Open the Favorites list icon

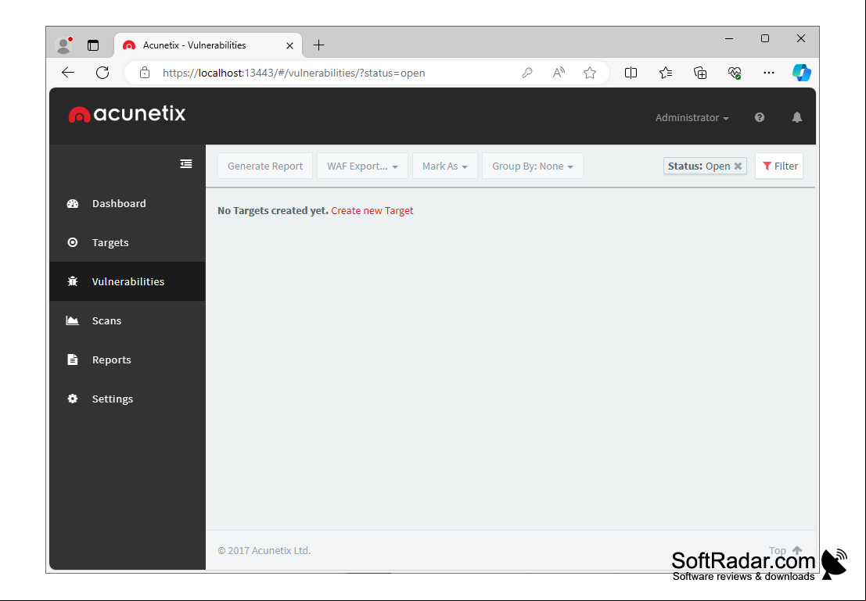pos(666,73)
